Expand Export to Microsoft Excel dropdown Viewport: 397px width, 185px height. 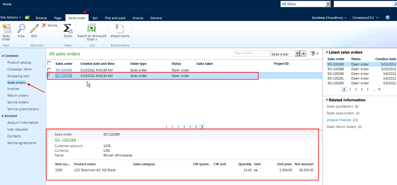[96, 39]
